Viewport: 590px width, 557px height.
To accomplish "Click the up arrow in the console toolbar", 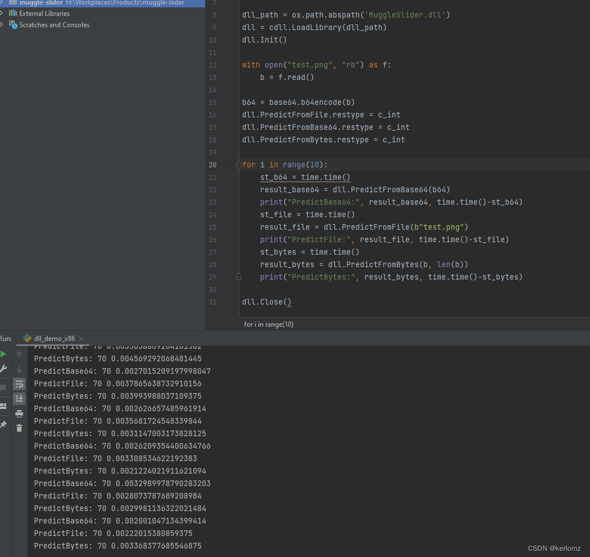I will pos(19,355).
